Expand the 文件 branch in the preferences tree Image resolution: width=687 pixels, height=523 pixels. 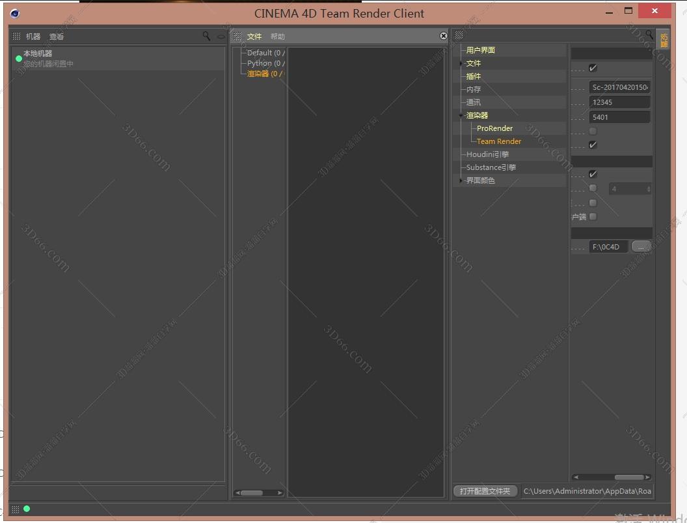[x=460, y=63]
